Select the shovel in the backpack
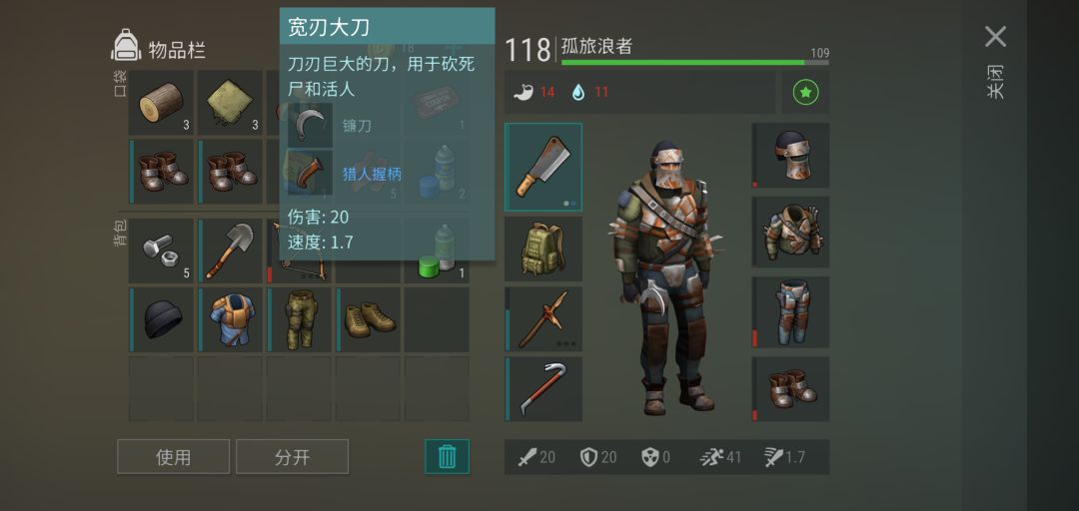Image resolution: width=1079 pixels, height=511 pixels. (230, 252)
